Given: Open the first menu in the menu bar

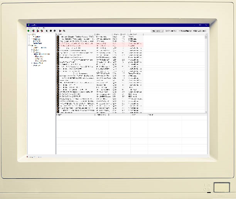Looking at the screenshot, I should [x=29, y=28].
